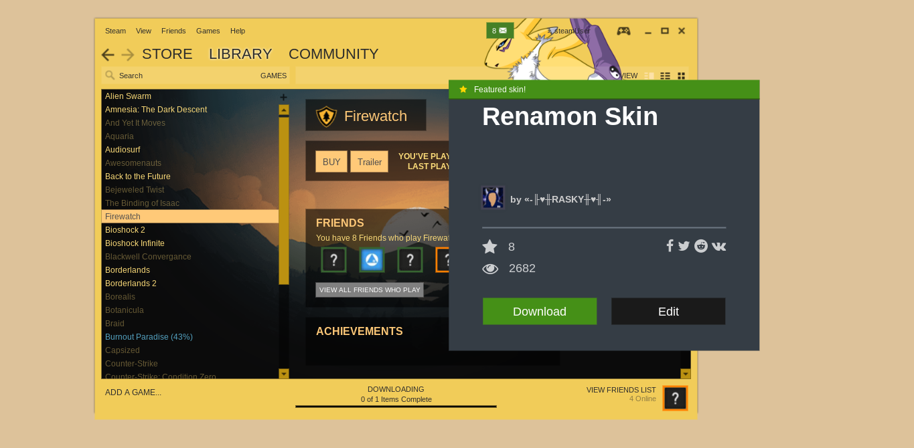Select Burnout Paradise (43%) entry
The width and height of the screenshot is (914, 448).
pyautogui.click(x=190, y=337)
